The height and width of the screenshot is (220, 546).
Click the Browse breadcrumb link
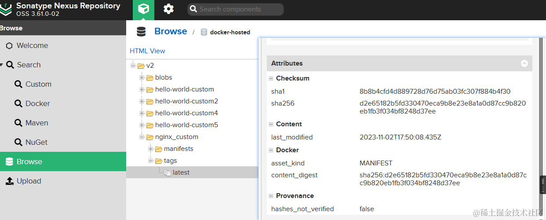coord(171,32)
